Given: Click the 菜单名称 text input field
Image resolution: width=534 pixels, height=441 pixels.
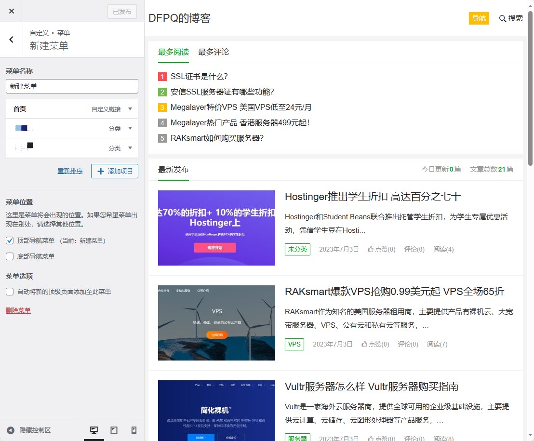Looking at the screenshot, I should [x=72, y=86].
